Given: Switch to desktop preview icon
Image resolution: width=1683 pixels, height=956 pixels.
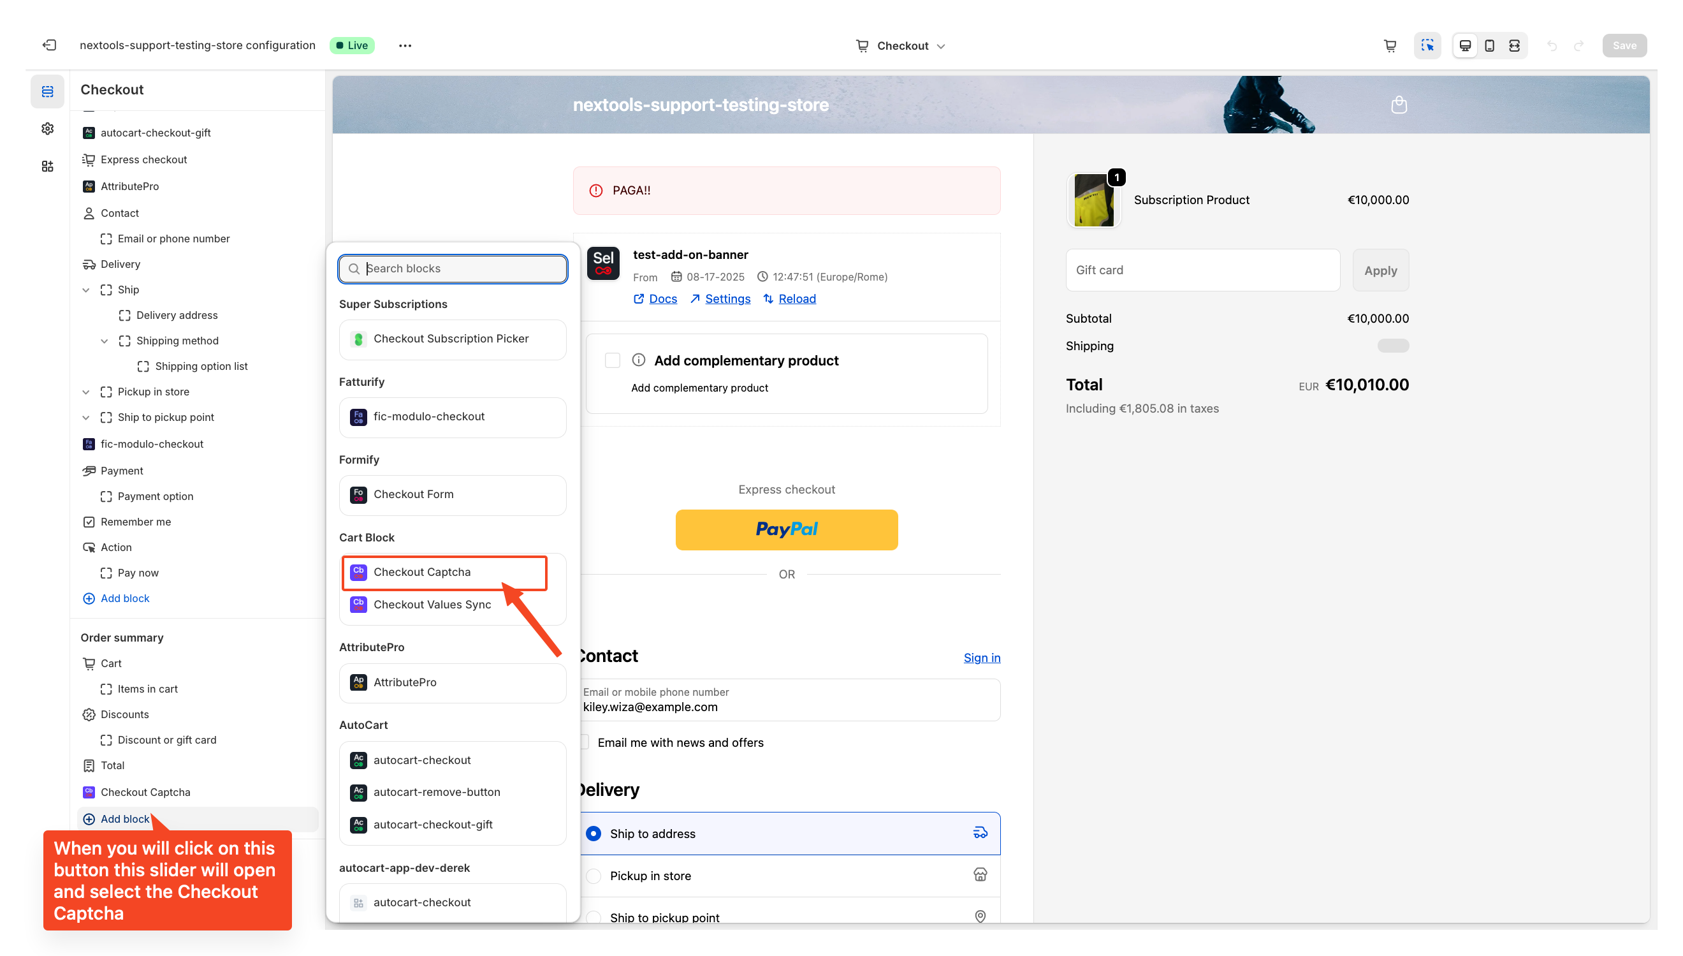Looking at the screenshot, I should pos(1464,45).
